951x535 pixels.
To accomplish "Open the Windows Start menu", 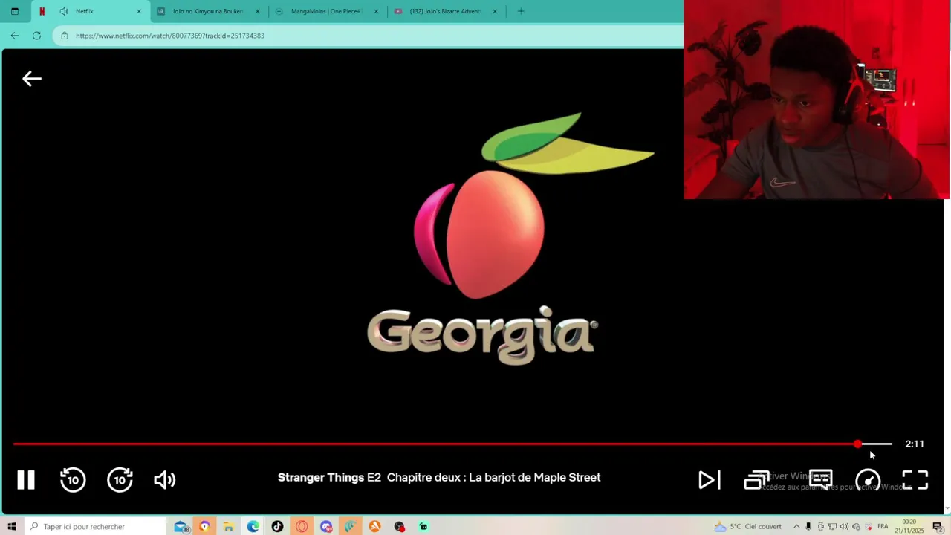I will click(x=12, y=526).
